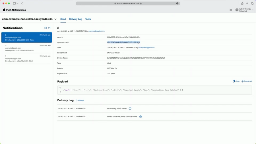Click the Device Token value
256x144 pixels.
click(136, 58)
